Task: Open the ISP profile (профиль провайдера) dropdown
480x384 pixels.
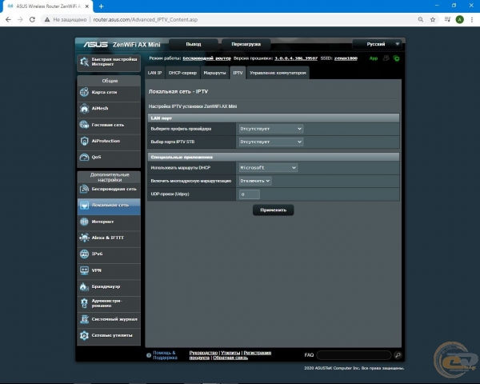Action: pyautogui.click(x=271, y=129)
